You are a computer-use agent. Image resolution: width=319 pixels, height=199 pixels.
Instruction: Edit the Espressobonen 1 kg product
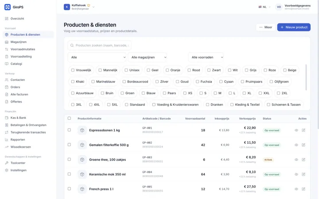point(303,130)
